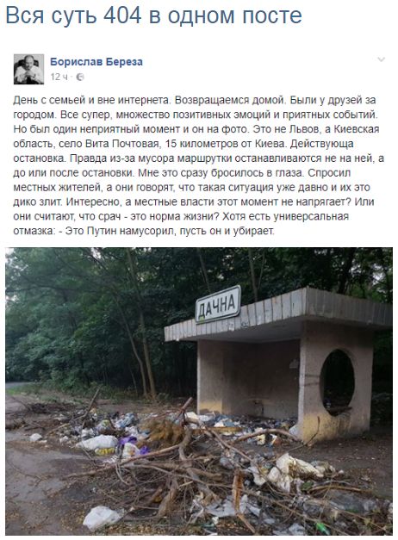Click the sentence "День с семьей и вне интернета"
The height and width of the screenshot is (540, 398).
click(91, 100)
